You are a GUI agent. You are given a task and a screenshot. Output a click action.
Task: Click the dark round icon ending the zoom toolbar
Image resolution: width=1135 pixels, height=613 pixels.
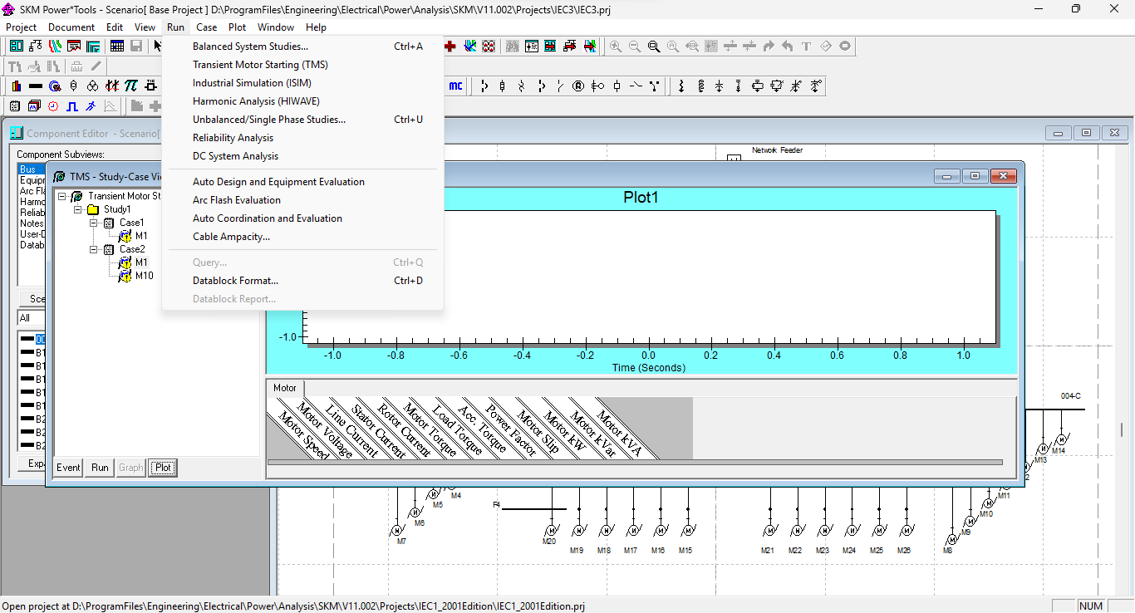[845, 47]
